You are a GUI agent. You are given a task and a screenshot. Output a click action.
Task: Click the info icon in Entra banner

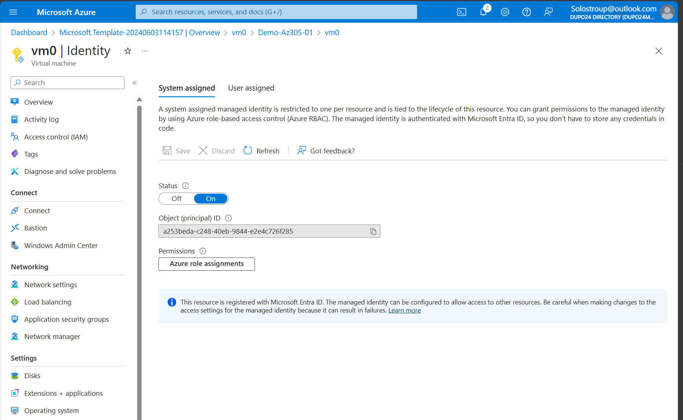coord(172,302)
